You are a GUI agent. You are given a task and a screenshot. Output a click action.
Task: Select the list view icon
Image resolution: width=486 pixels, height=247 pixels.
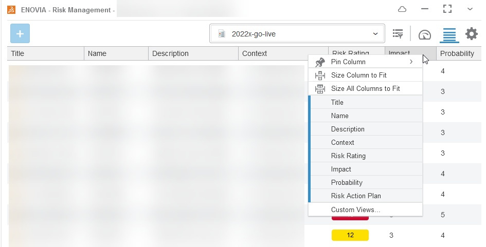449,34
